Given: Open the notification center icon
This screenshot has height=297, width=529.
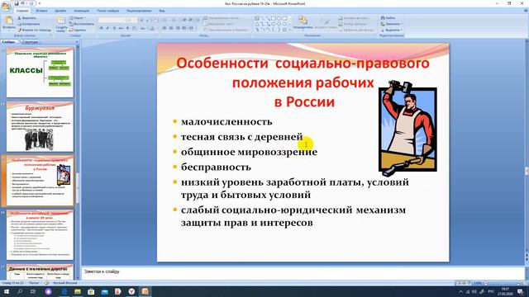Looking at the screenshot, I should [x=520, y=291].
